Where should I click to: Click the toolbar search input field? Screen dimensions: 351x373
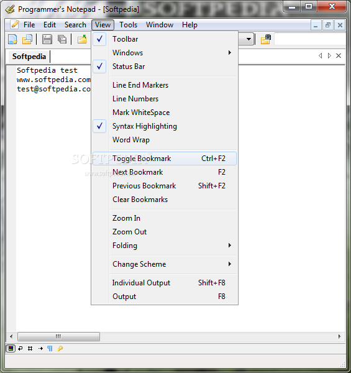(x=310, y=39)
